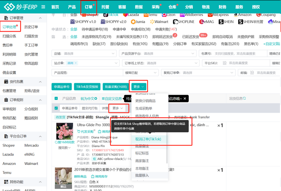Screen dimensions: 281x191
Task: Select 标记标签 menu item
Action: [142, 153]
